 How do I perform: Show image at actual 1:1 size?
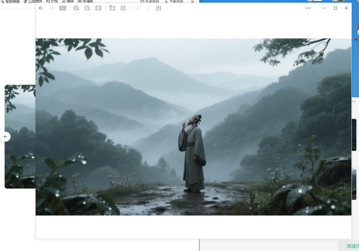tap(98, 8)
